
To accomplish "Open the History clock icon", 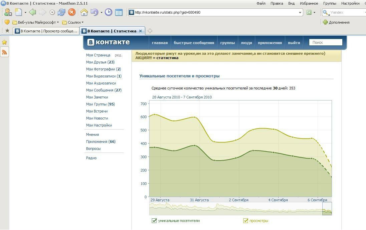I will click(108, 12).
